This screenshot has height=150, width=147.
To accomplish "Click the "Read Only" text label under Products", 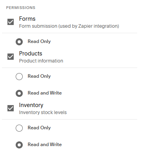I will pyautogui.click(x=39, y=76).
